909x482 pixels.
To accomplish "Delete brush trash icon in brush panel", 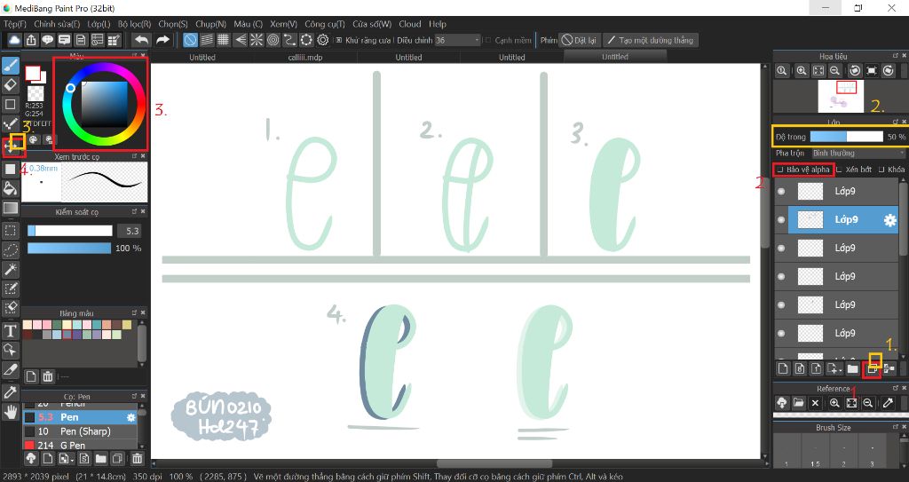I will point(137,458).
